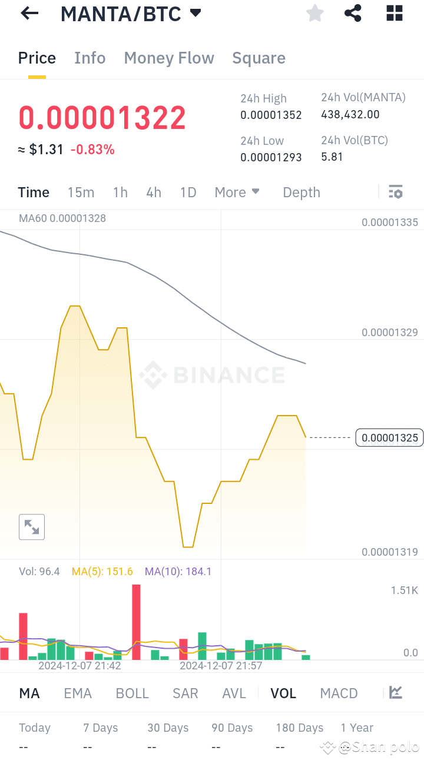Screen dimensions: 424x760
Task: Select the 7 Days performance period
Action: (x=100, y=728)
